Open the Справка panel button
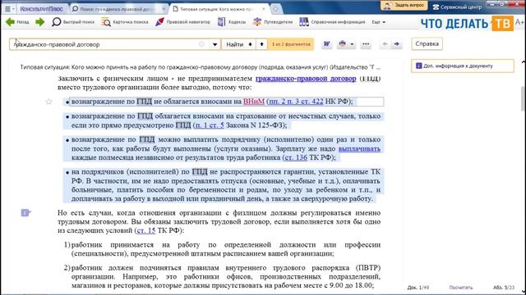The width and height of the screenshot is (526, 295). (427, 43)
